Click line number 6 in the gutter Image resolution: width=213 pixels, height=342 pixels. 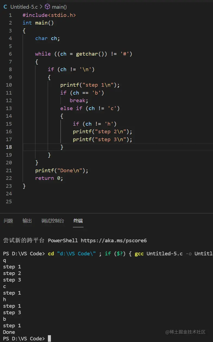10,54
